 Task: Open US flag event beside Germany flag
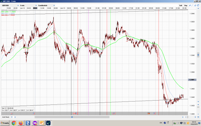coord(154,113)
